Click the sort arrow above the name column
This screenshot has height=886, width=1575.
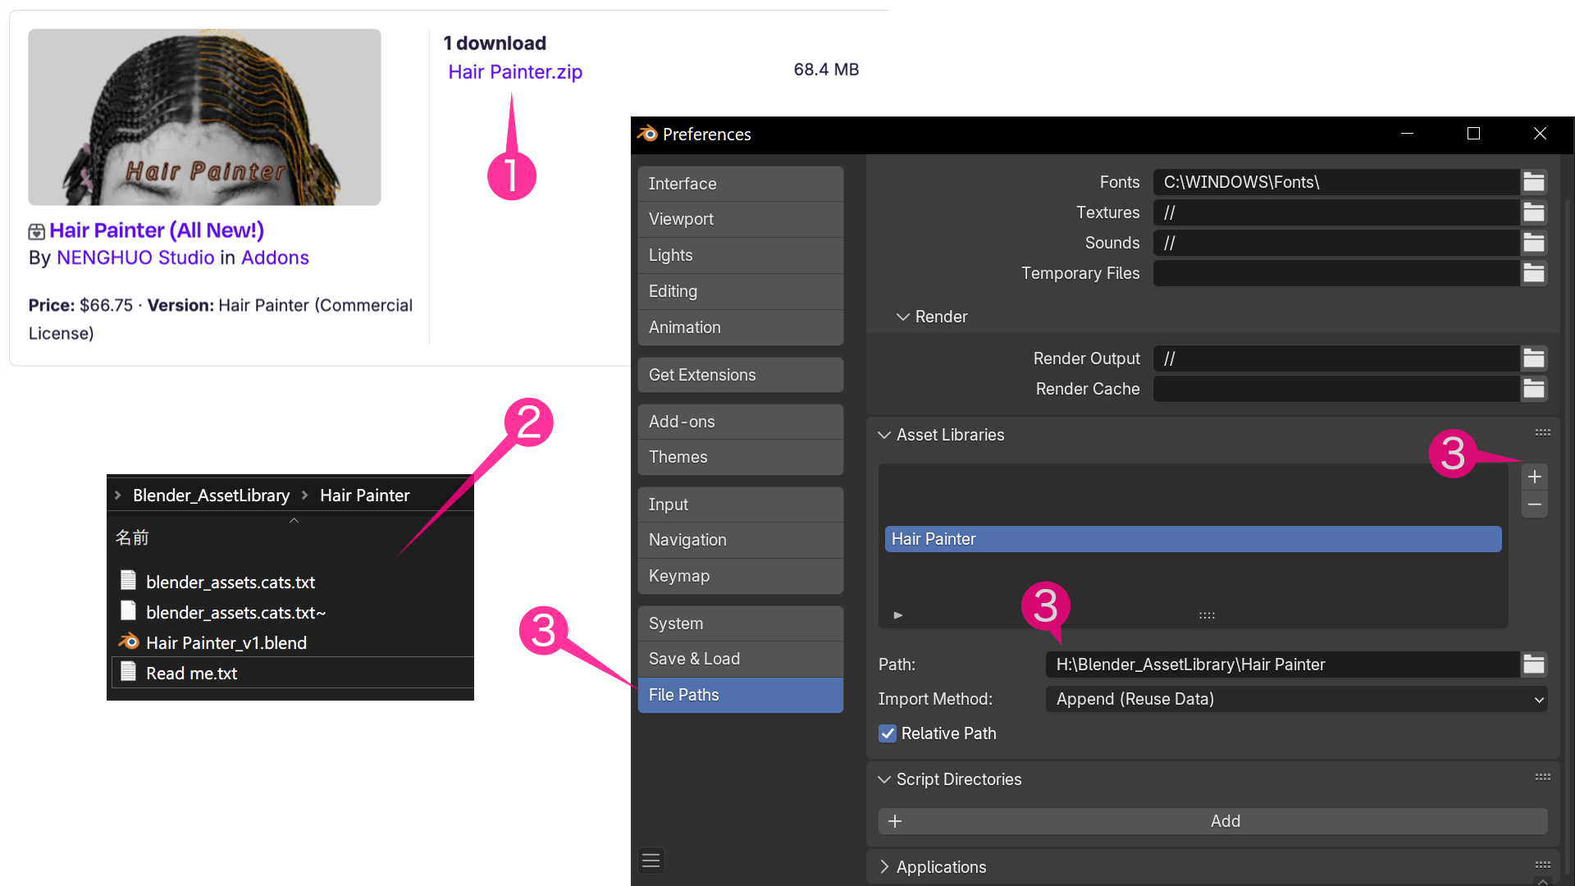point(294,520)
